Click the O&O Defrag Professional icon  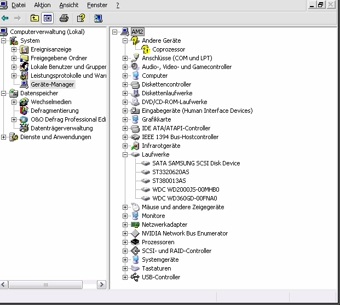tap(24, 119)
